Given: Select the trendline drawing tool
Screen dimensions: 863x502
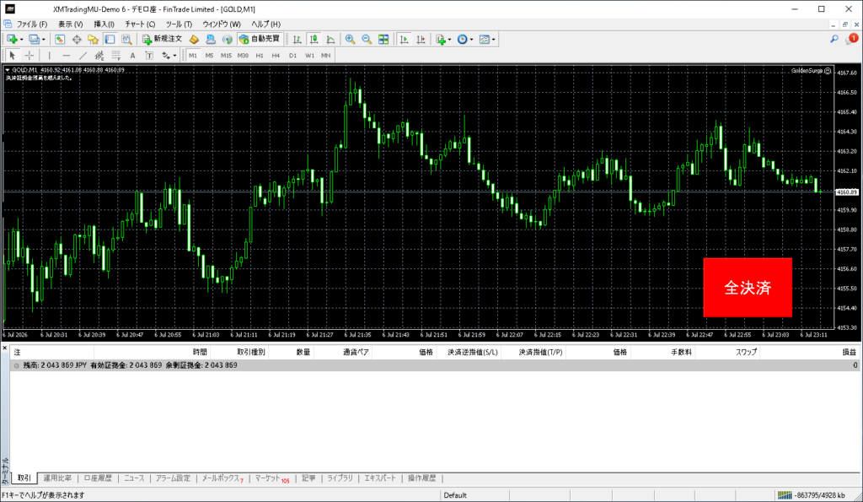Looking at the screenshot, I should (x=83, y=56).
